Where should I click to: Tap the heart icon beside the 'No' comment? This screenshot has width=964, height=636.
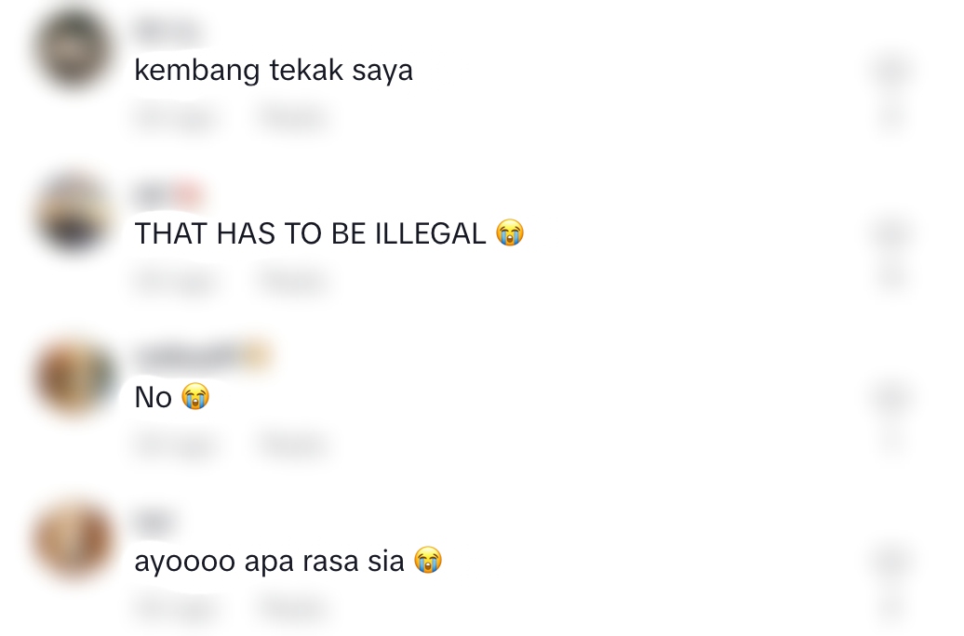pyautogui.click(x=891, y=398)
